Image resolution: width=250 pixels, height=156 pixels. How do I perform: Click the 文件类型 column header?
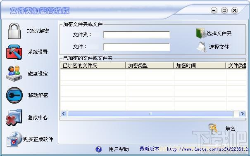[236, 66]
